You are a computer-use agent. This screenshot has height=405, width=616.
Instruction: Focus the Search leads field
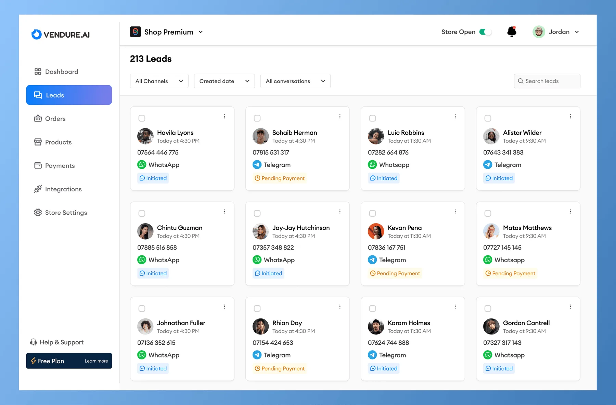(547, 81)
